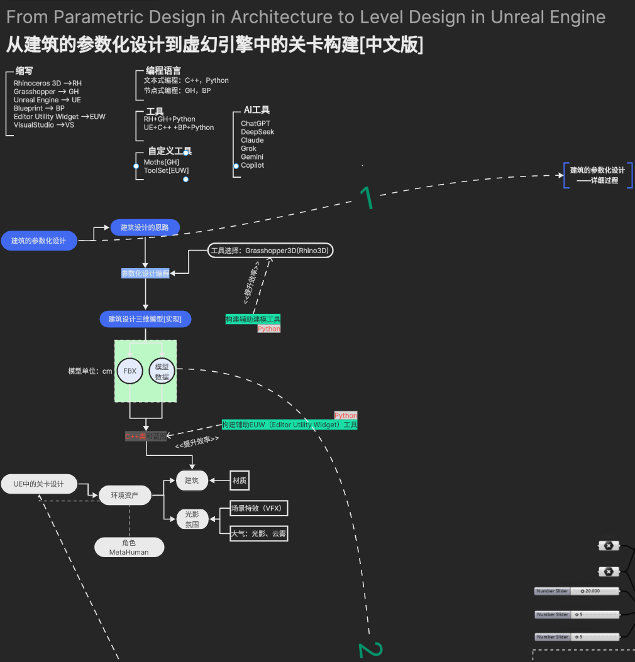
Task: Select the Moths[GH] entry
Action: pyautogui.click(x=162, y=162)
